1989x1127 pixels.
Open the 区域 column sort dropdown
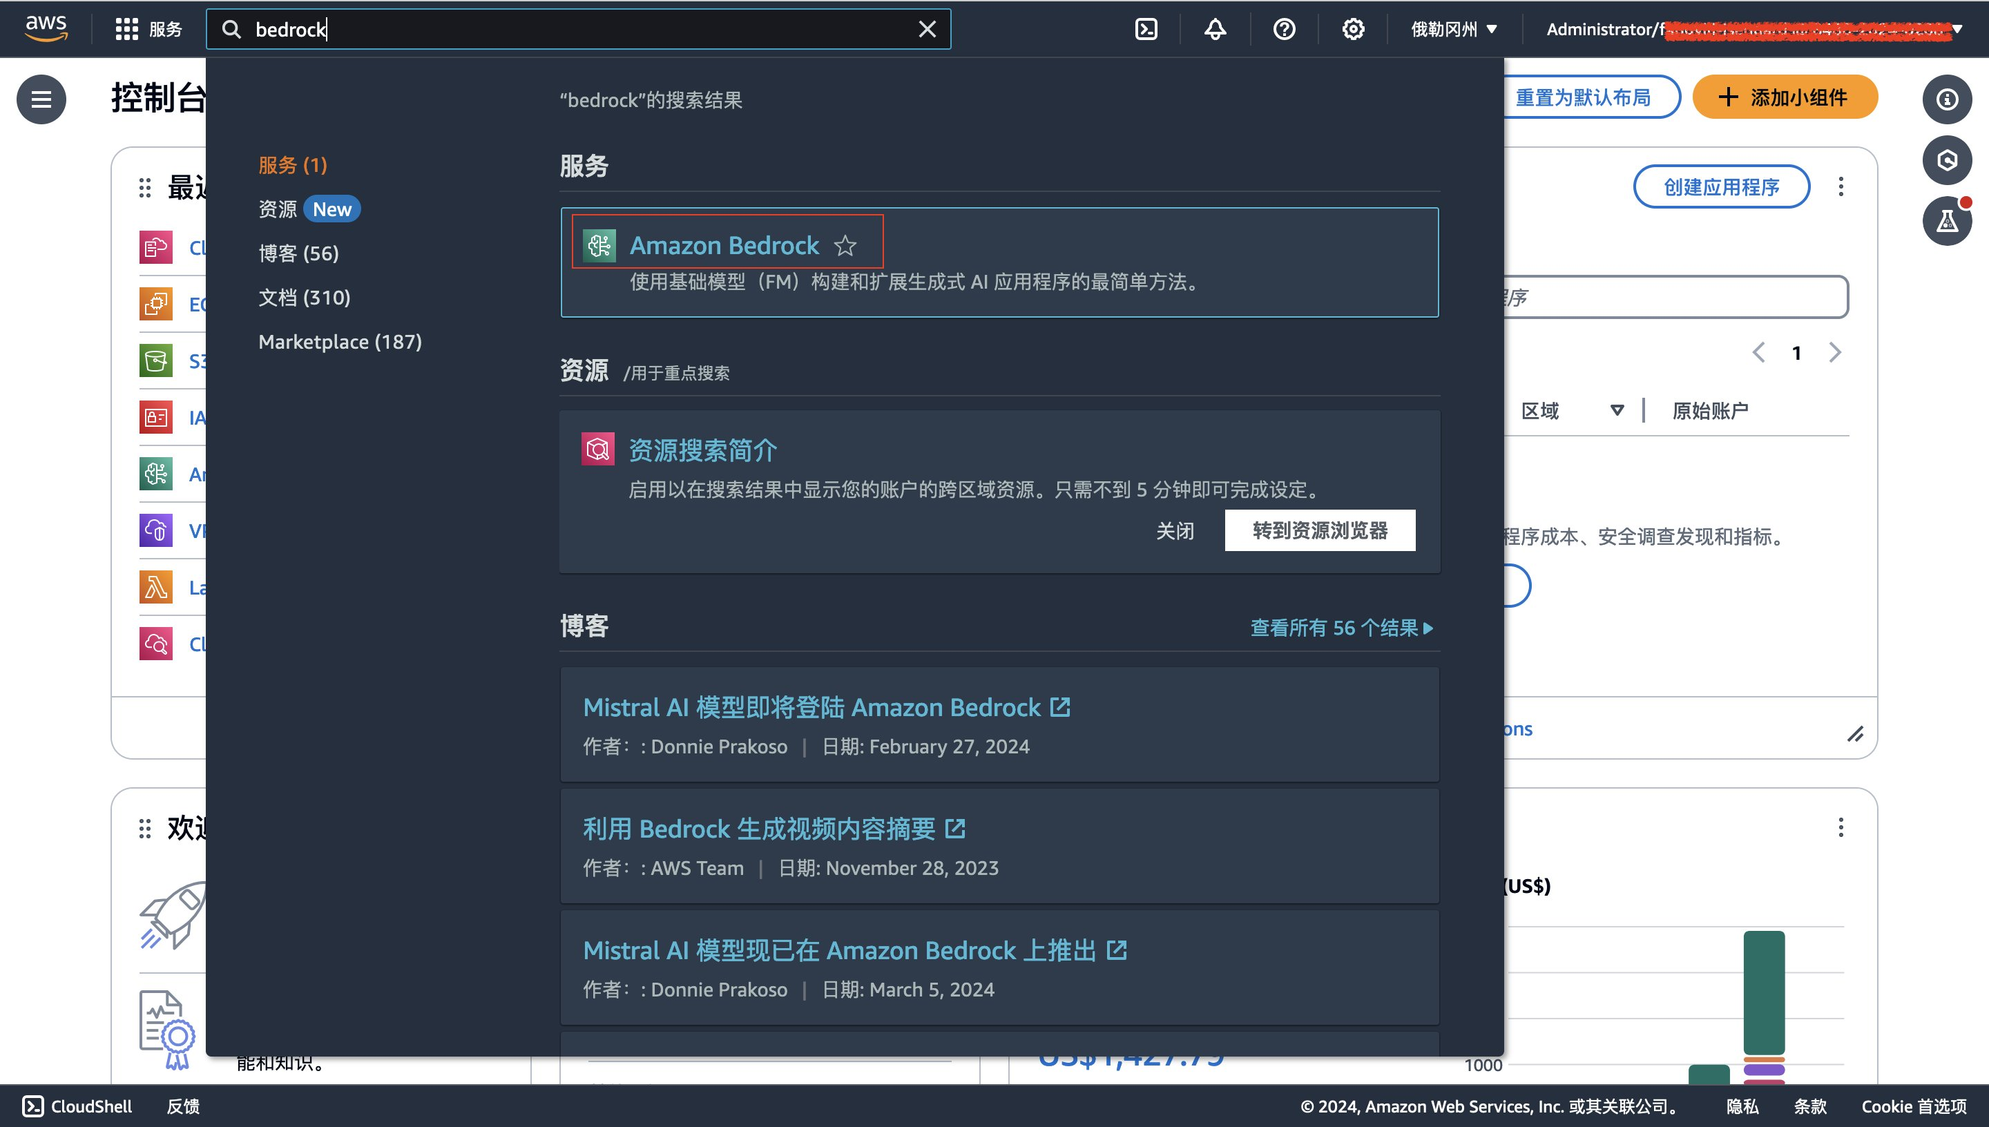point(1617,410)
